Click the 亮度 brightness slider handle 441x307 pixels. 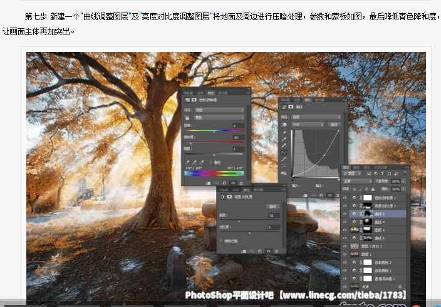239,221
